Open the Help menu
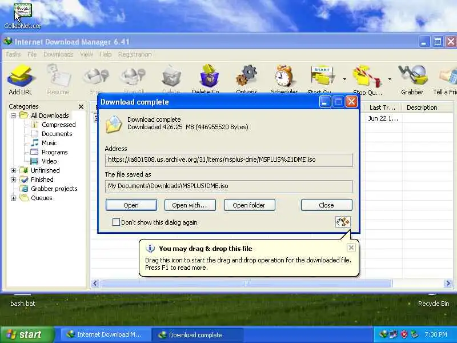The image size is (457, 343). click(x=105, y=54)
